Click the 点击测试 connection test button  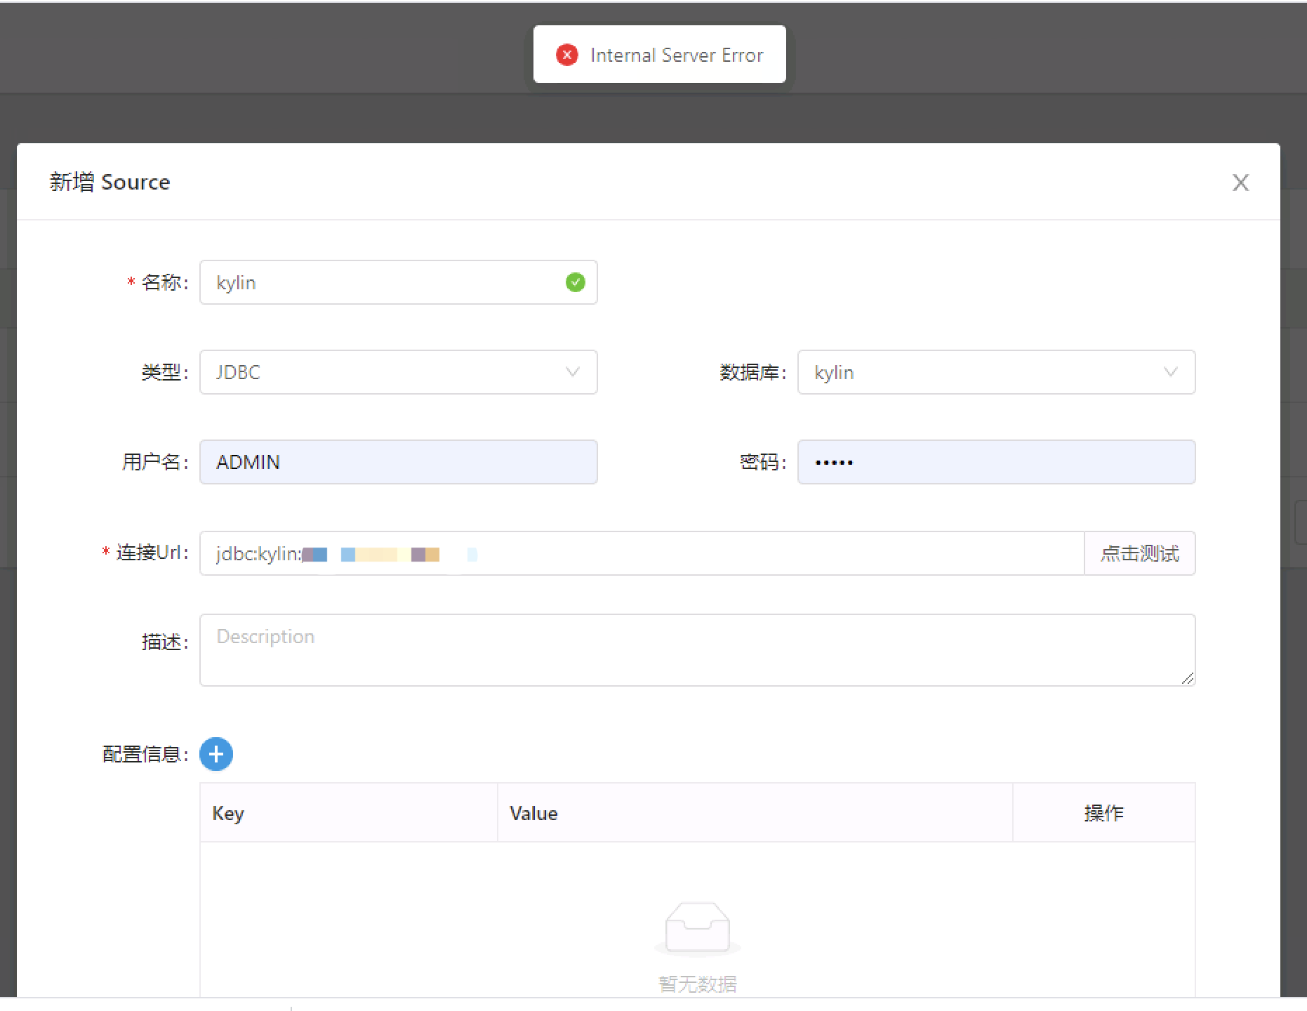tap(1139, 553)
